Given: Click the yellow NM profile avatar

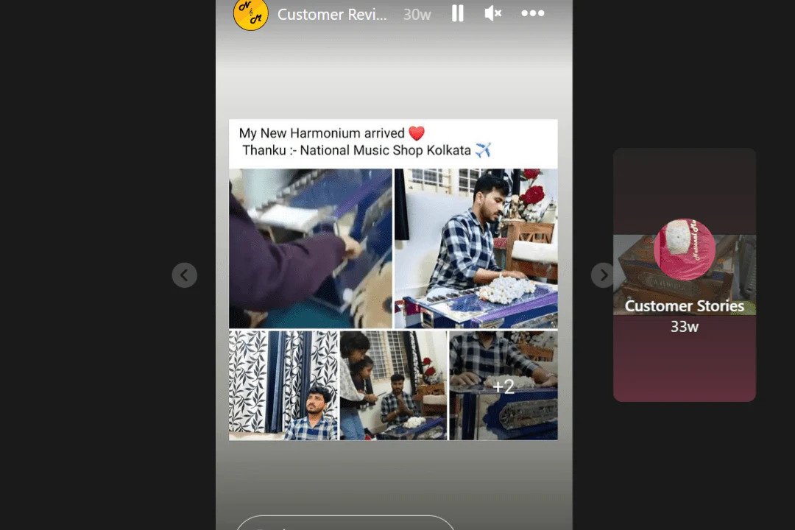Looking at the screenshot, I should click(x=250, y=14).
